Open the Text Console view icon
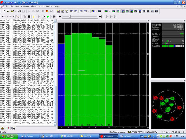The image size is (186, 139). (67, 11)
